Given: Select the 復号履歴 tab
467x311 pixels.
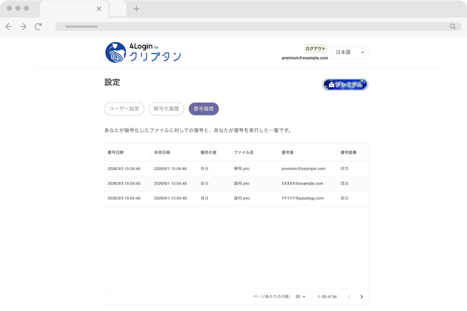Looking at the screenshot, I should [204, 109].
